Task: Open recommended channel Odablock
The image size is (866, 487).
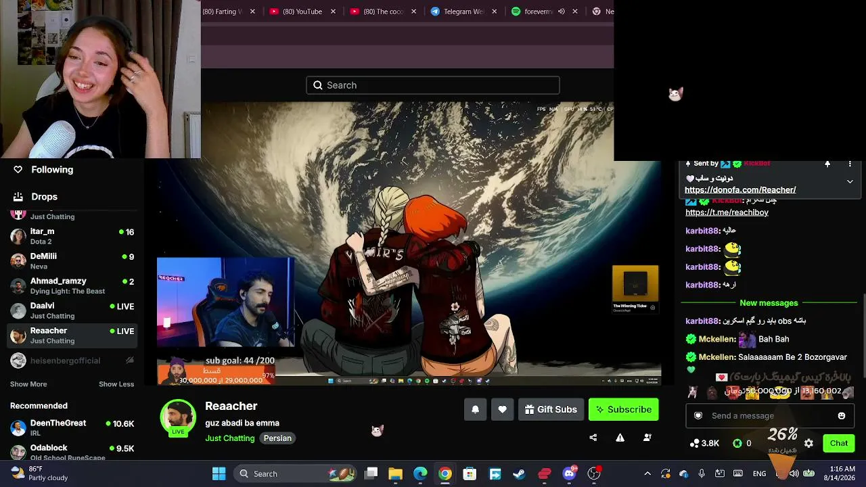Action: coord(72,452)
